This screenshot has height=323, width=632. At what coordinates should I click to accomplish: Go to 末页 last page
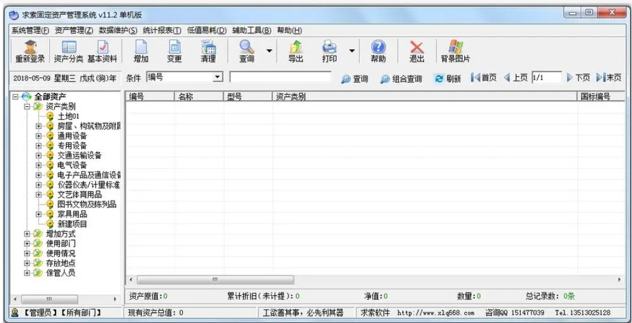click(x=609, y=78)
